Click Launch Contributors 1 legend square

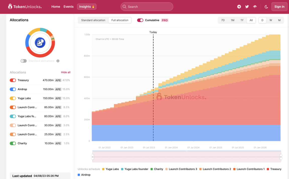tap(234, 169)
